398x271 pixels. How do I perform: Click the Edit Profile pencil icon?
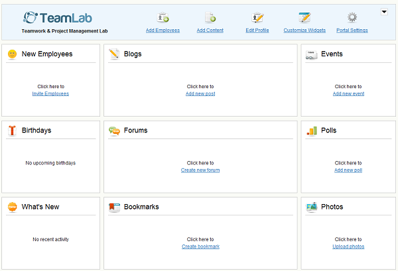257,18
